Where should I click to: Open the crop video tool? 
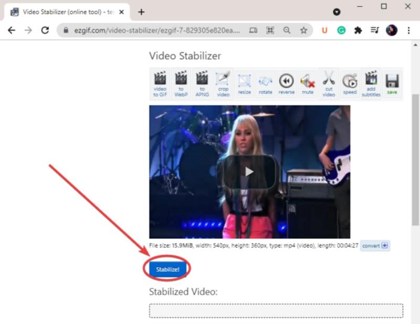coord(223,84)
